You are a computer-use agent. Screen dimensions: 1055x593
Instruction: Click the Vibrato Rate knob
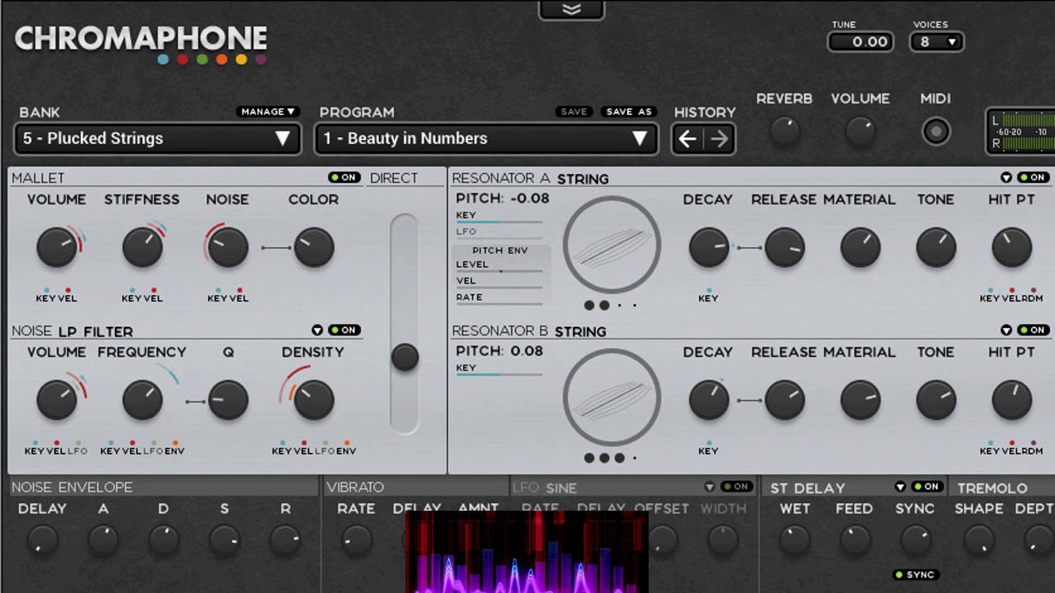(356, 540)
